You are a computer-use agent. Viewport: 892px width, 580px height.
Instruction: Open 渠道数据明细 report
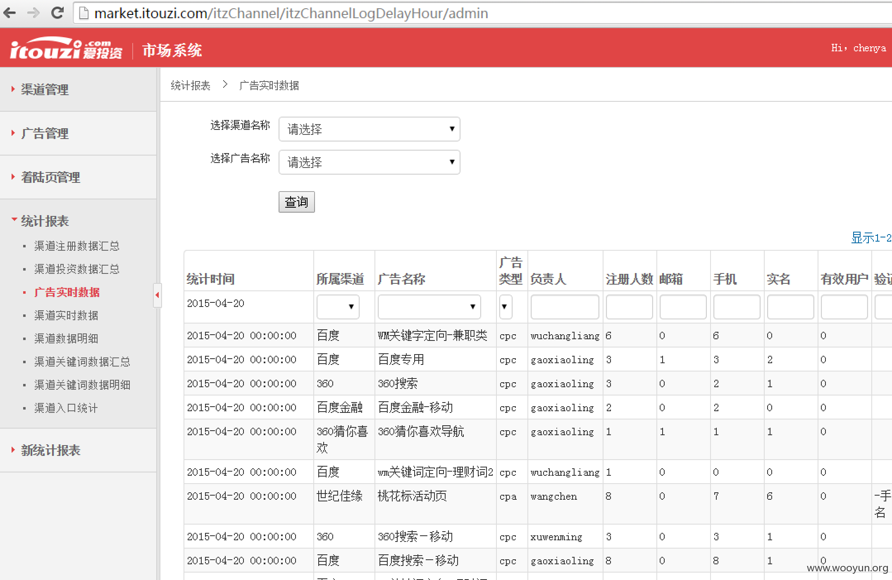(x=66, y=338)
